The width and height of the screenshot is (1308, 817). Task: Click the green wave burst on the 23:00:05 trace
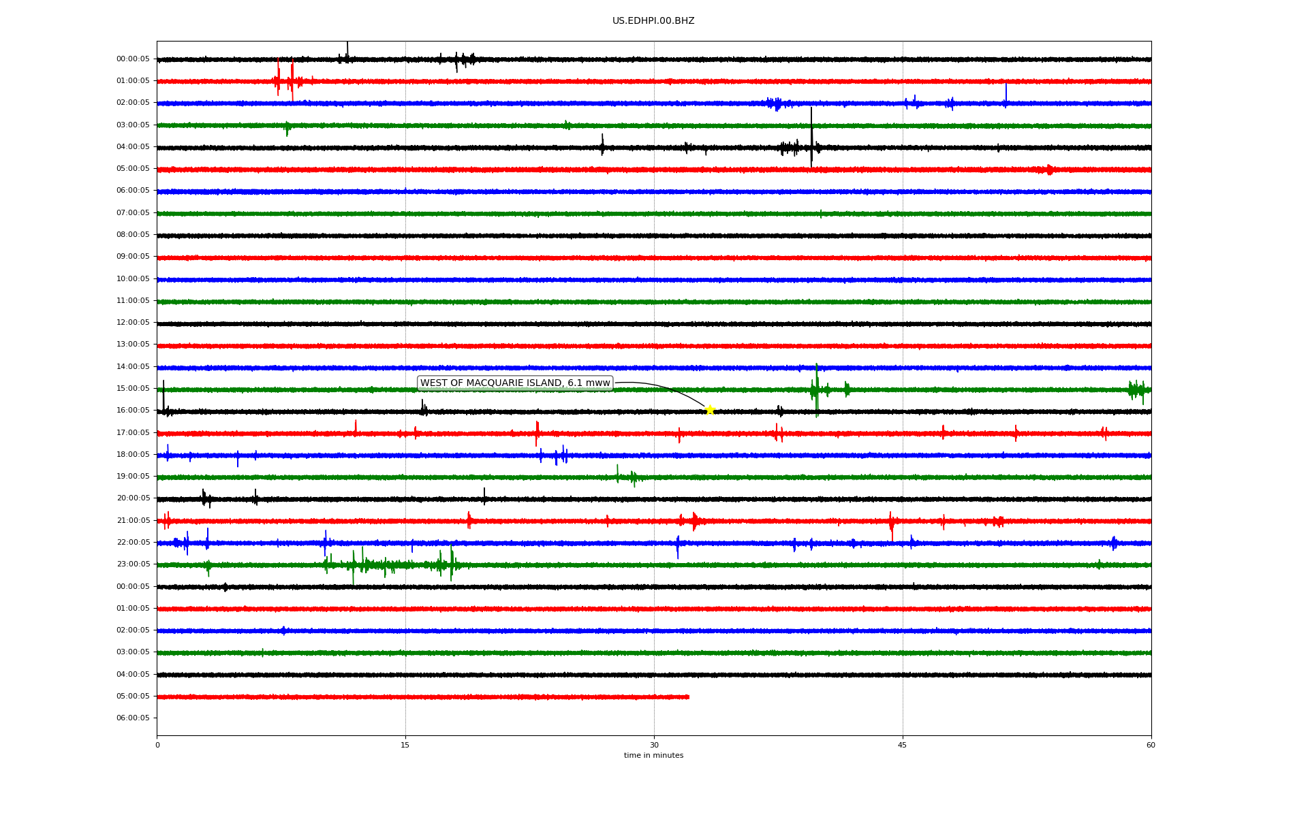(392, 564)
